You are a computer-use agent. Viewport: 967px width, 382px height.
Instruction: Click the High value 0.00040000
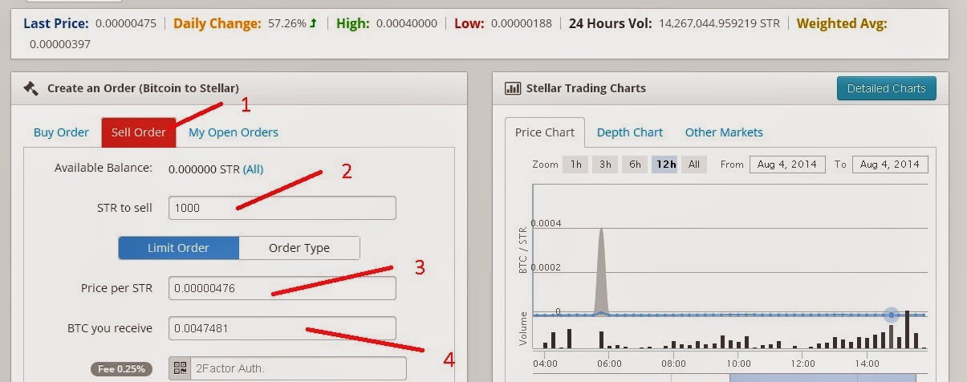tap(406, 23)
